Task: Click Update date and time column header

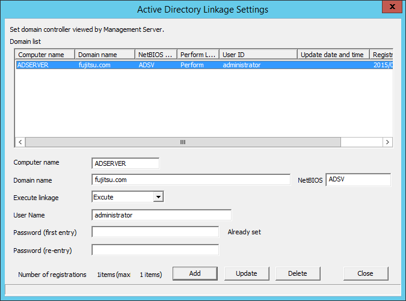Action: (333, 55)
